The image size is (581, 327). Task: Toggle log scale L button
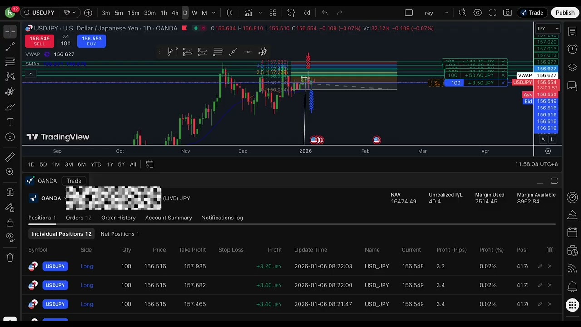click(x=552, y=139)
